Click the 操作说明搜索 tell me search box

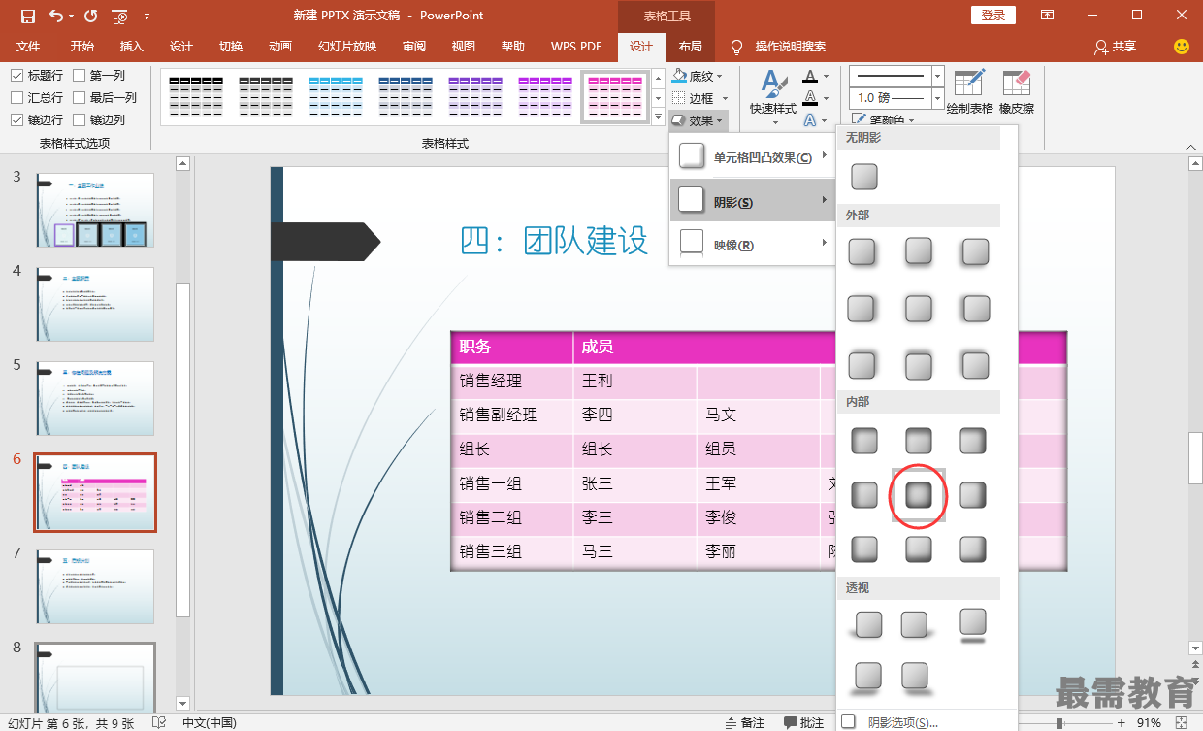791,47
